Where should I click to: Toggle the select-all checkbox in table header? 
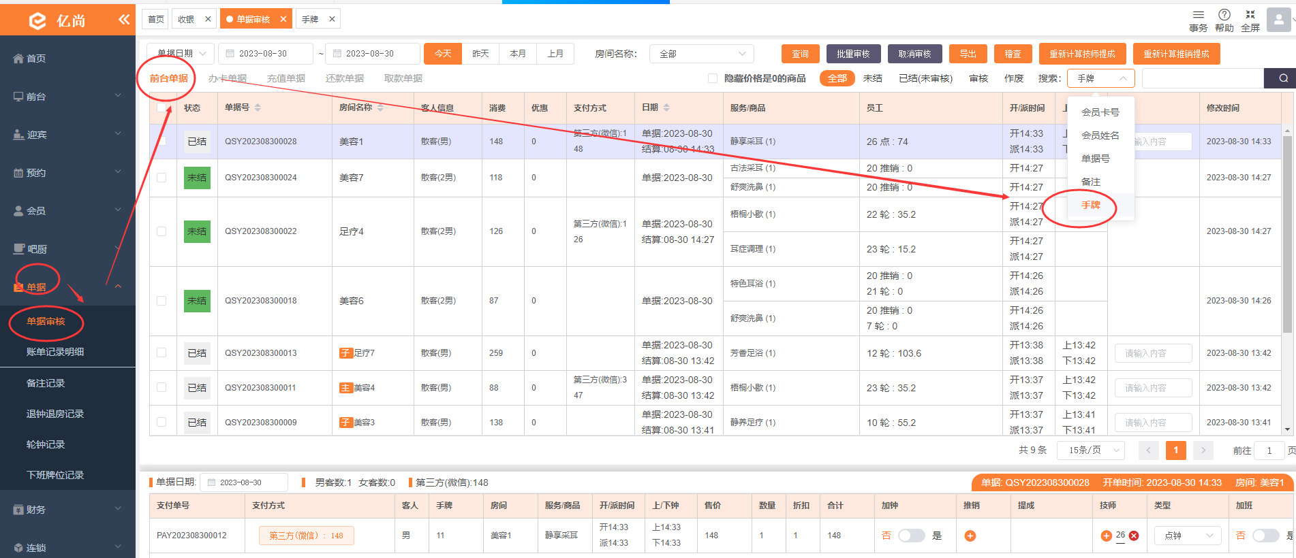pyautogui.click(x=161, y=108)
